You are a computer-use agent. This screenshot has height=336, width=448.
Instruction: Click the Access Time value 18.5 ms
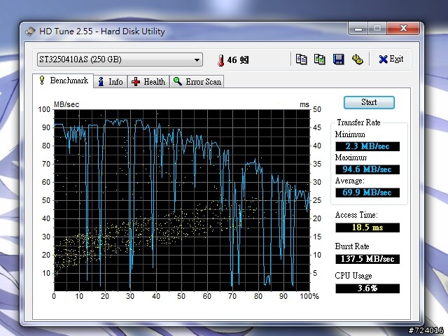pyautogui.click(x=367, y=227)
